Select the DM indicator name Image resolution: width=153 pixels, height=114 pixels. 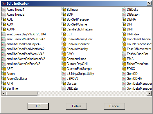129,24
